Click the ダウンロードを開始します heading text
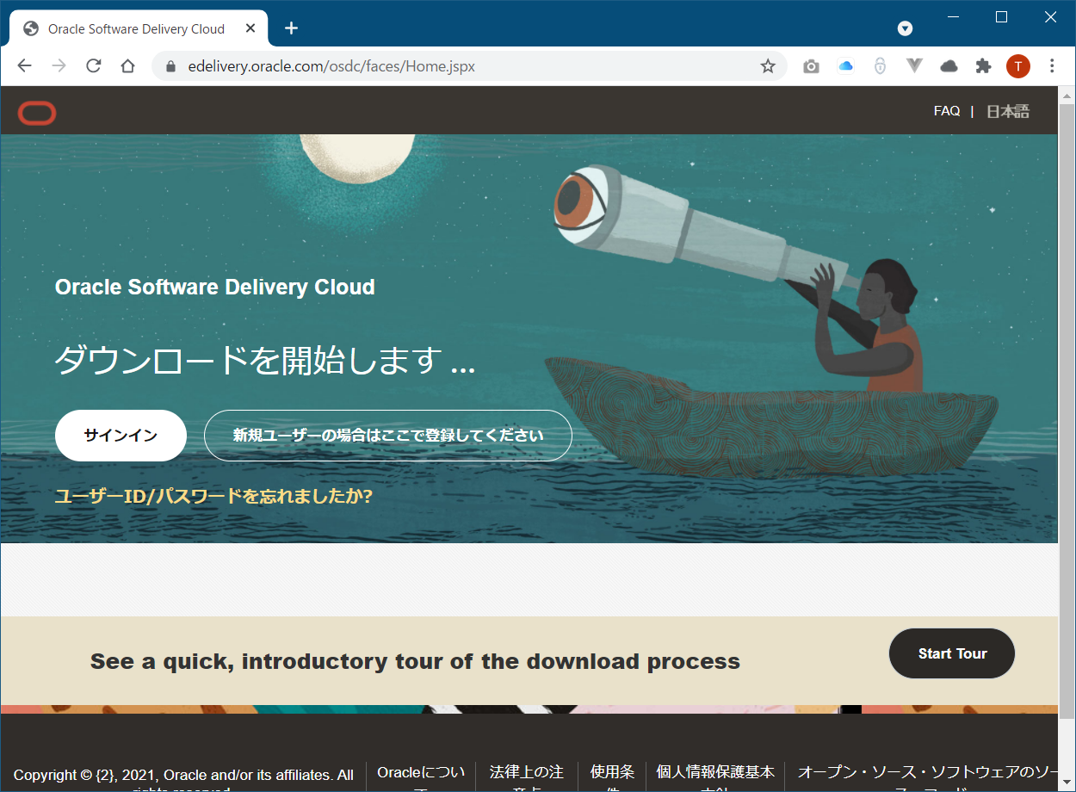The height and width of the screenshot is (792, 1076). 265,360
